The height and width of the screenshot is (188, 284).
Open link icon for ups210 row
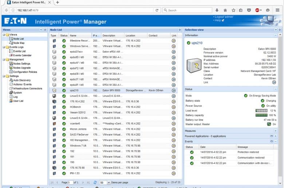pyautogui.click(x=174, y=90)
